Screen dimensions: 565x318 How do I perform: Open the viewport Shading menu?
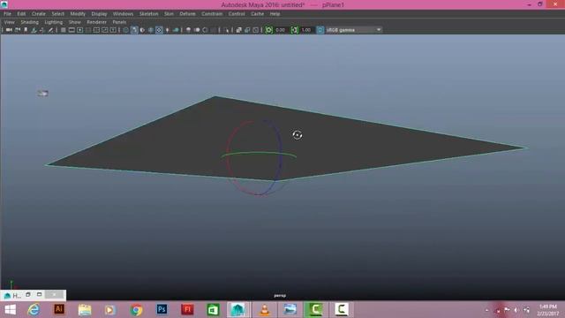[x=29, y=22]
